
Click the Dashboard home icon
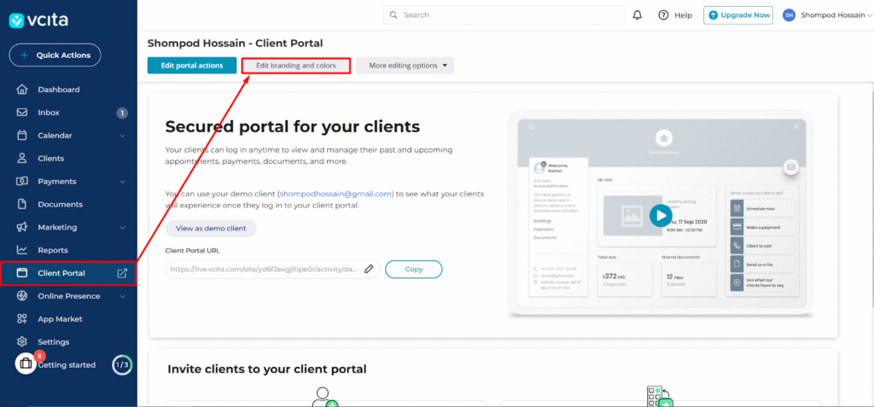point(21,90)
